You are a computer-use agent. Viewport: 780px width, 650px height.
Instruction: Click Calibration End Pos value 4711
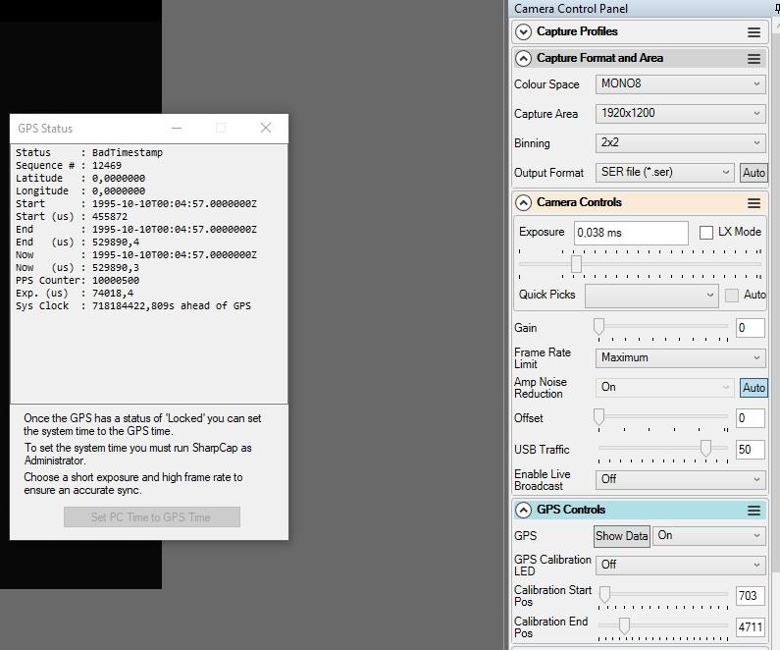(750, 627)
